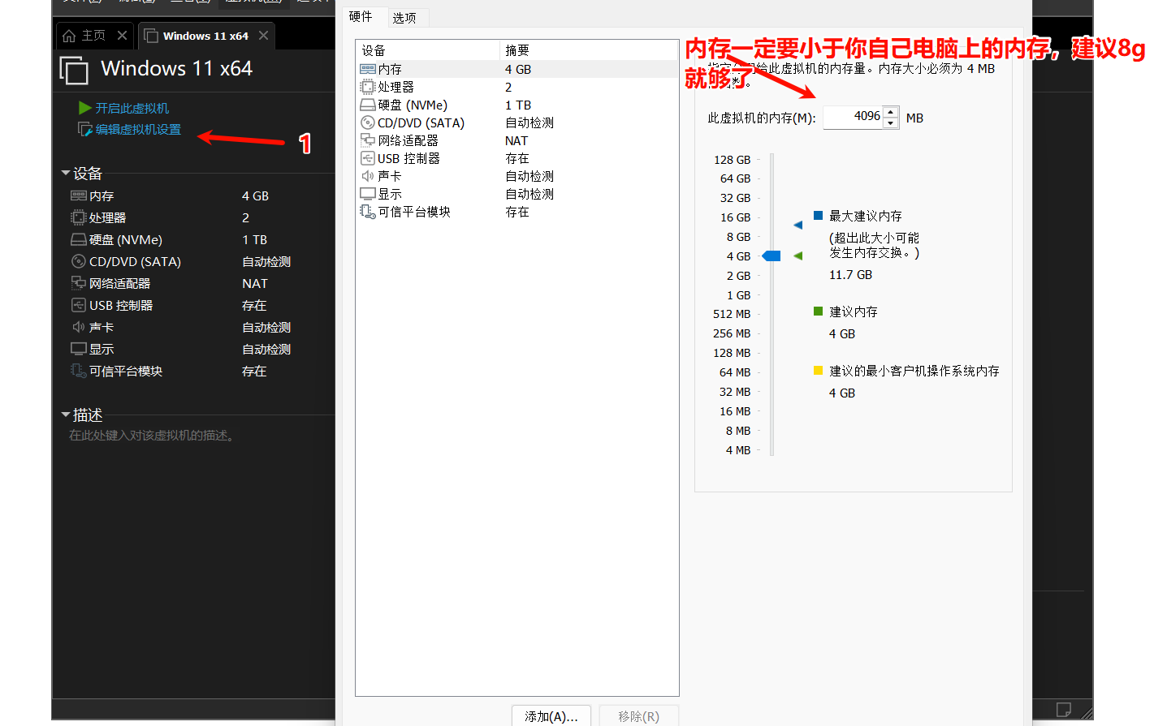The width and height of the screenshot is (1167, 726).
Task: Select the Windows 11 x64 tab
Action: point(206,36)
